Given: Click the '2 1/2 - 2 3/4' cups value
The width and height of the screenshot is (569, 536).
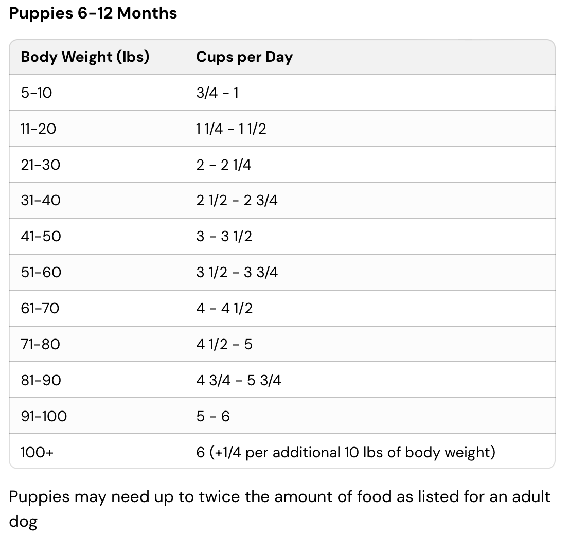Looking at the screenshot, I should tap(237, 200).
